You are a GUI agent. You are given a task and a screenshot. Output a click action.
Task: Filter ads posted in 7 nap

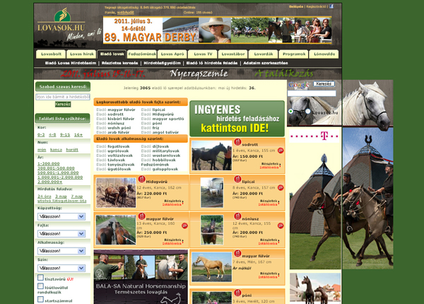click(x=77, y=197)
